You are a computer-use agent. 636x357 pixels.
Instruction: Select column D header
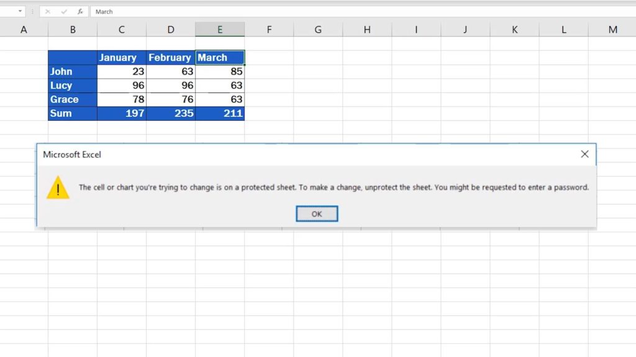pos(171,30)
